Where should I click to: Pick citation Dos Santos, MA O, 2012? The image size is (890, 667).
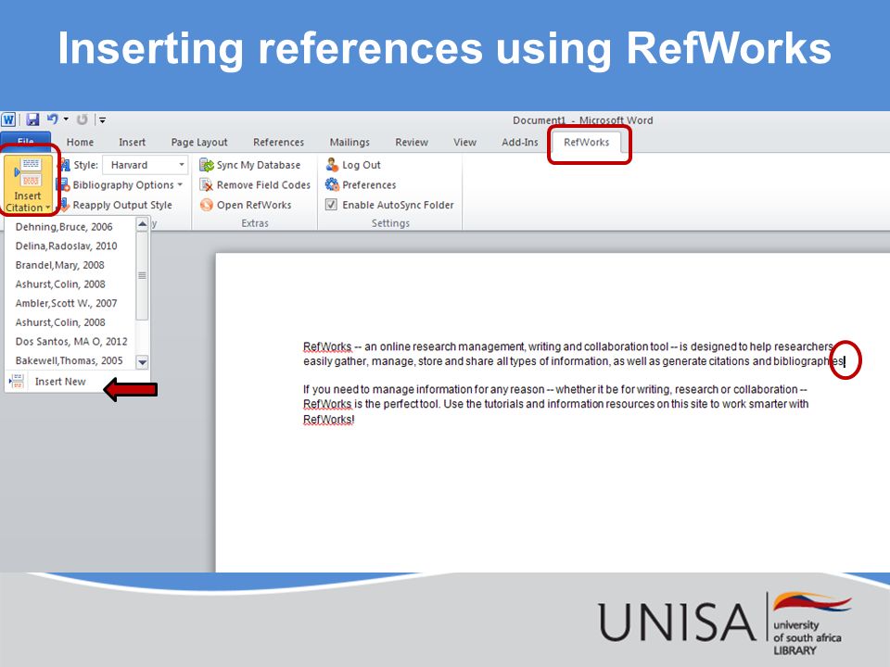(x=70, y=342)
